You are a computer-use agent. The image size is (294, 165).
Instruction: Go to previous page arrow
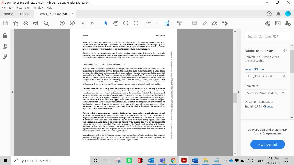tap(62, 23)
